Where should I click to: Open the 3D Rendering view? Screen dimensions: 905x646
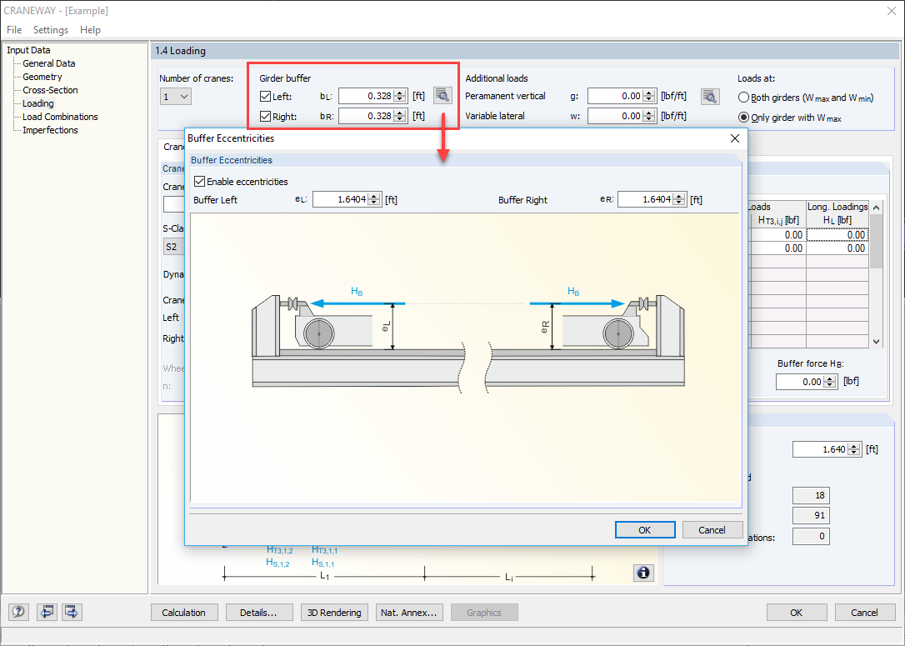coord(334,612)
